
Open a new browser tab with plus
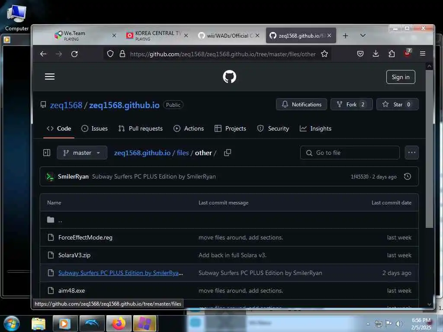pyautogui.click(x=345, y=35)
